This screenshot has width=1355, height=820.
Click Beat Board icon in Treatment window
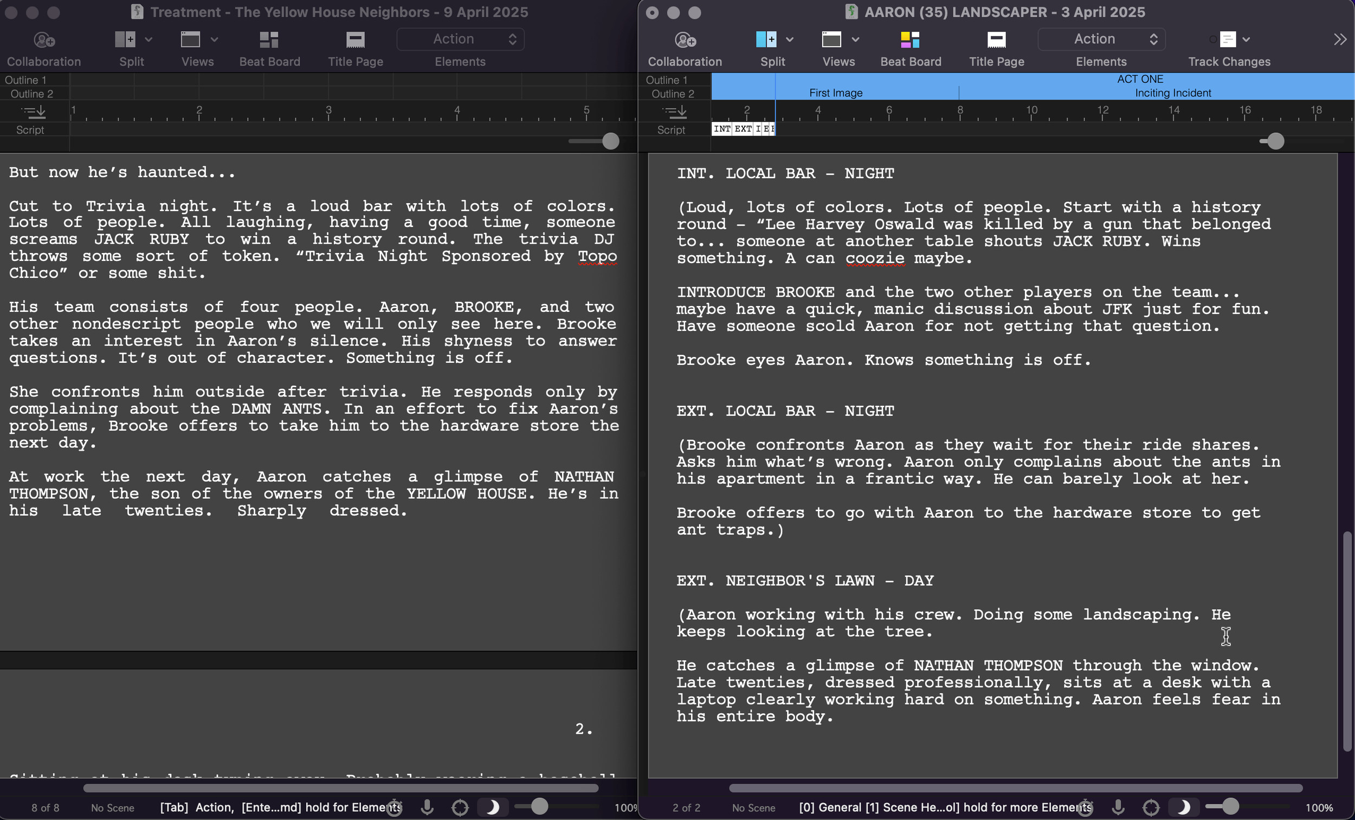269,40
